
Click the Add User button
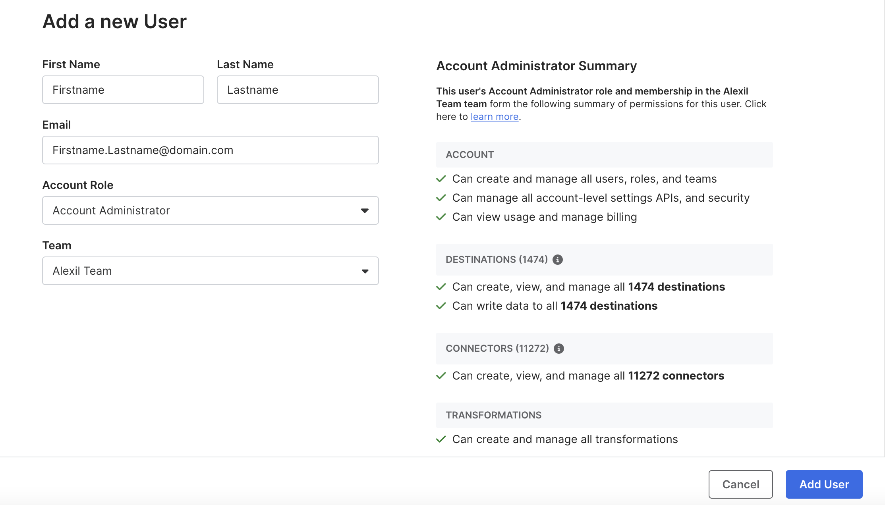click(824, 484)
